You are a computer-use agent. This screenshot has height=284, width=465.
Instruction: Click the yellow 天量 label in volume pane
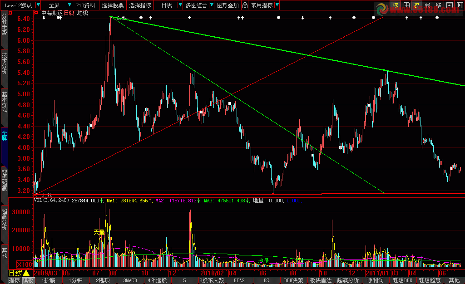point(99,232)
